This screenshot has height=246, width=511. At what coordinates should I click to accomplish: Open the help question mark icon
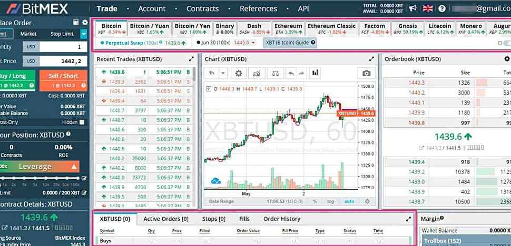(x=442, y=8)
